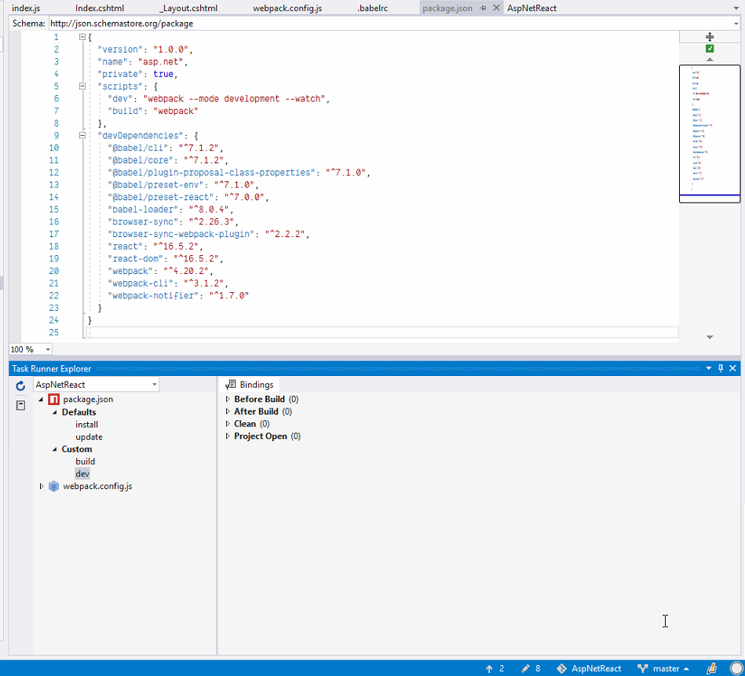Expand webpack.config.js node in Task Runner
Image resolution: width=745 pixels, height=676 pixels.
(x=42, y=487)
